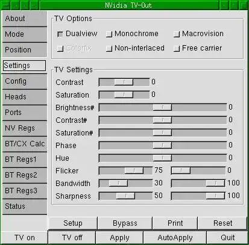Switch to the Ports tab
Screen dimensions: 249x245
click(x=25, y=113)
